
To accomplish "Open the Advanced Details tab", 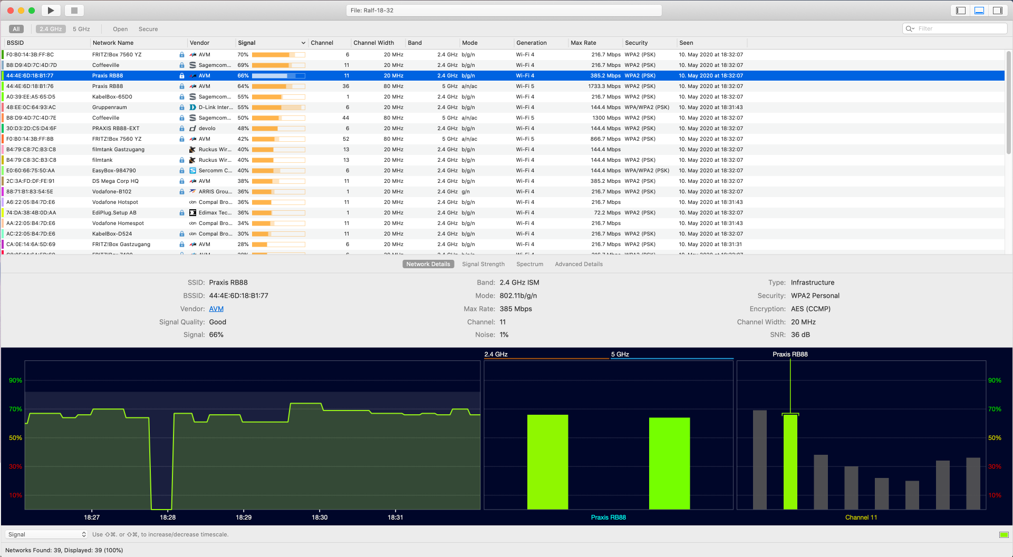I will coord(579,264).
